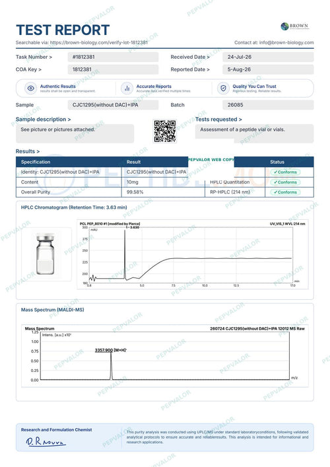Screen dimensions: 330x467
Task: Click the 'Quality You Can Trust' label
Action: click(x=254, y=87)
